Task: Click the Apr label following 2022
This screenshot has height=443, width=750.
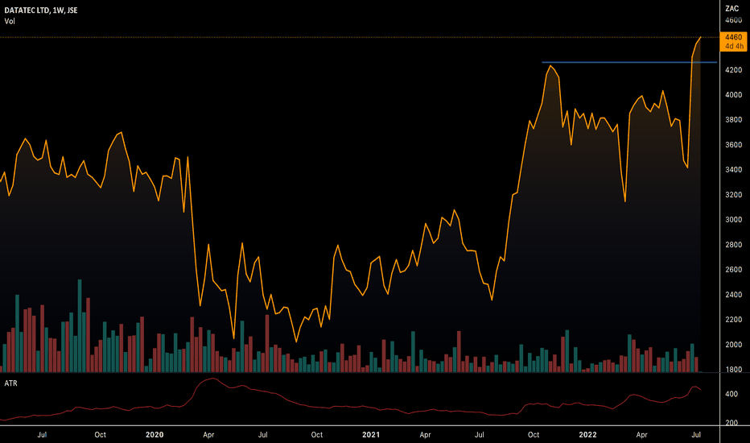Action: pyautogui.click(x=642, y=435)
